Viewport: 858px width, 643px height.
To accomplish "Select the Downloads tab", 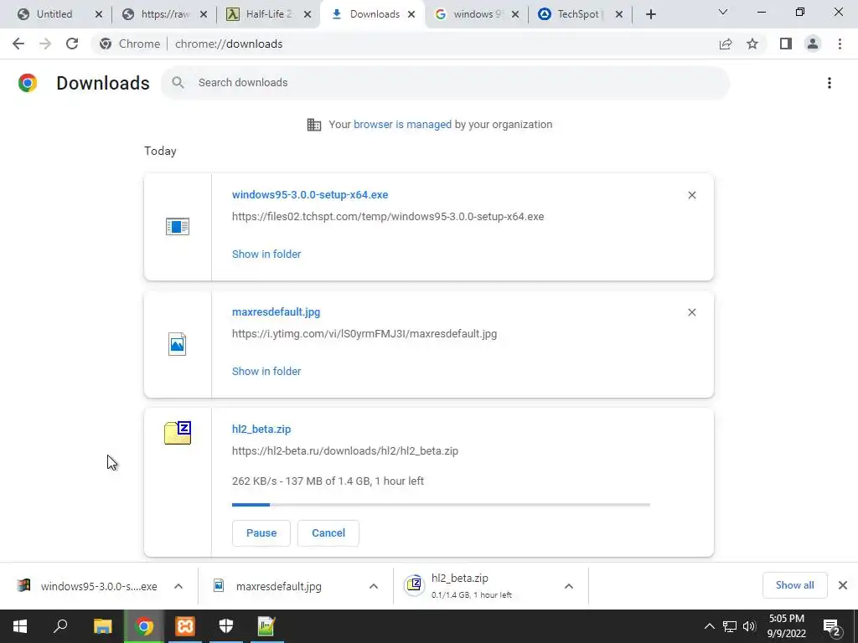I will pos(372,14).
